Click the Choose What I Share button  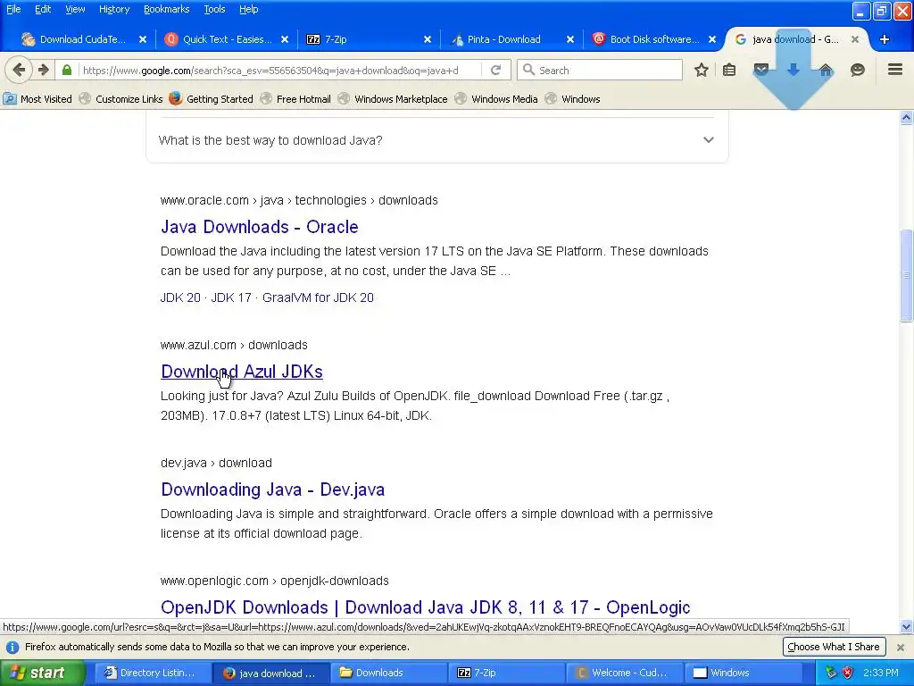click(834, 647)
